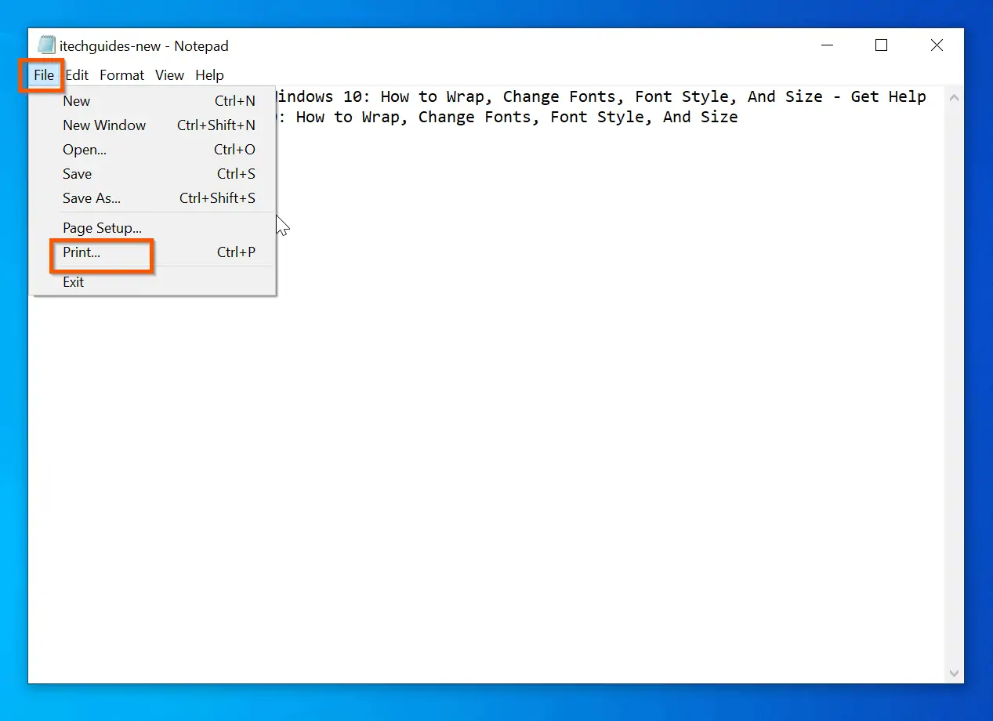
Task: Open the Edit menu
Action: click(77, 75)
